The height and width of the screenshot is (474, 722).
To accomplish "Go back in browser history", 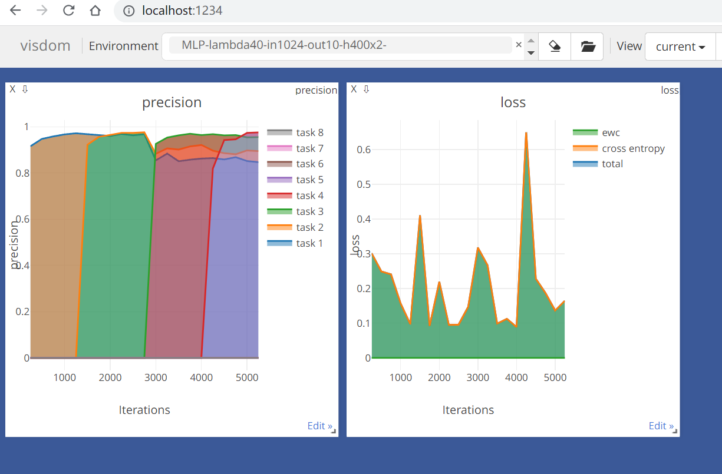I will click(x=16, y=11).
